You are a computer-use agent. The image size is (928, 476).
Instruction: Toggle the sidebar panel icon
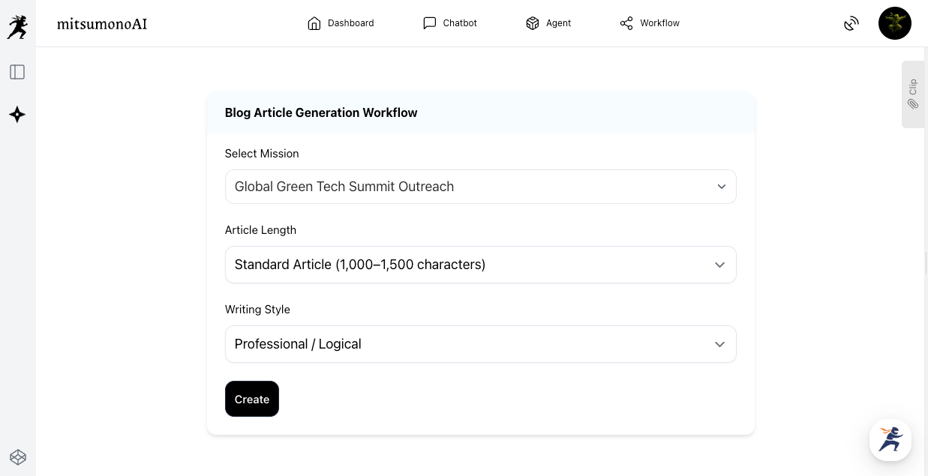(x=17, y=72)
